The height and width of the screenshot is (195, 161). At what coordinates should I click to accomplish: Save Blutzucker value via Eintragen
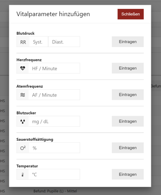(x=128, y=121)
